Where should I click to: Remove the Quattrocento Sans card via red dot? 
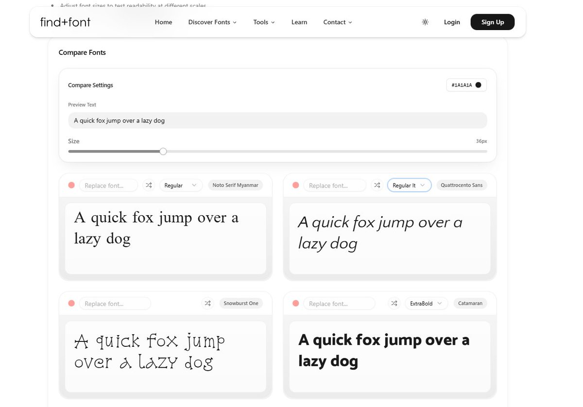pos(296,185)
